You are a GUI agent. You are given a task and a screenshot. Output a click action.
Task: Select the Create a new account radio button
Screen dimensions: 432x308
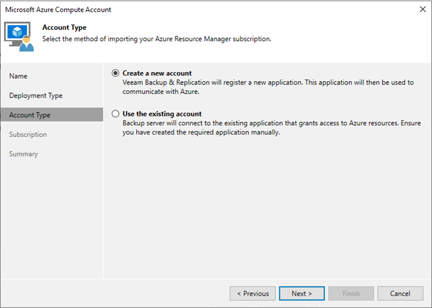pos(115,73)
